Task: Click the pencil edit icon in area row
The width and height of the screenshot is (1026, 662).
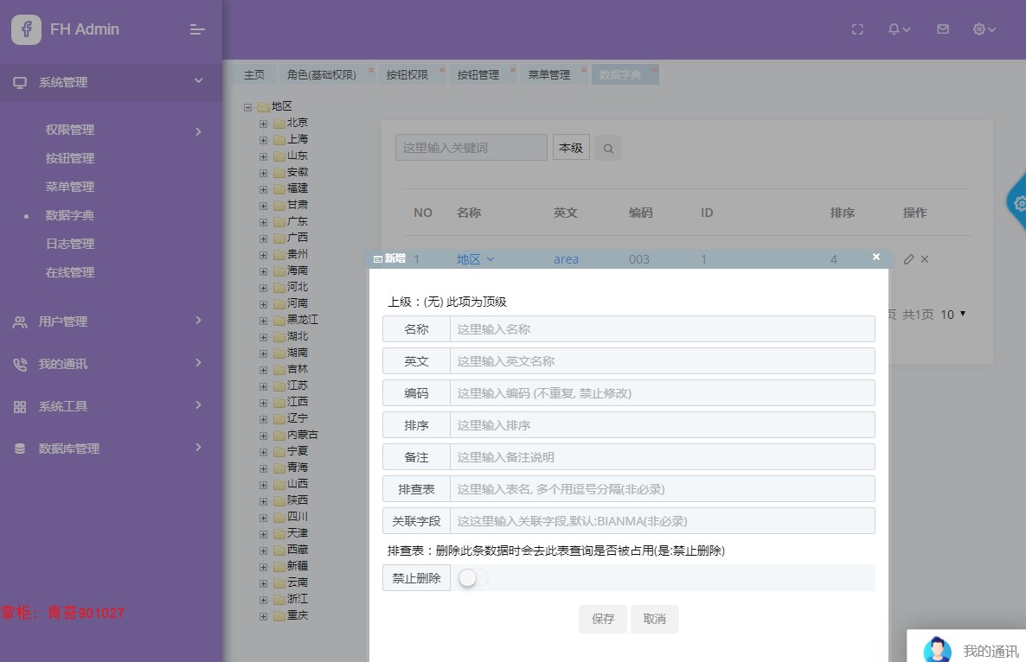Action: 908,259
